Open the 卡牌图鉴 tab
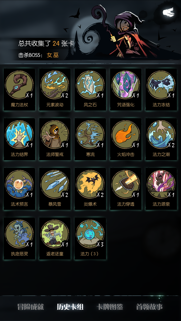 [x=110, y=307]
